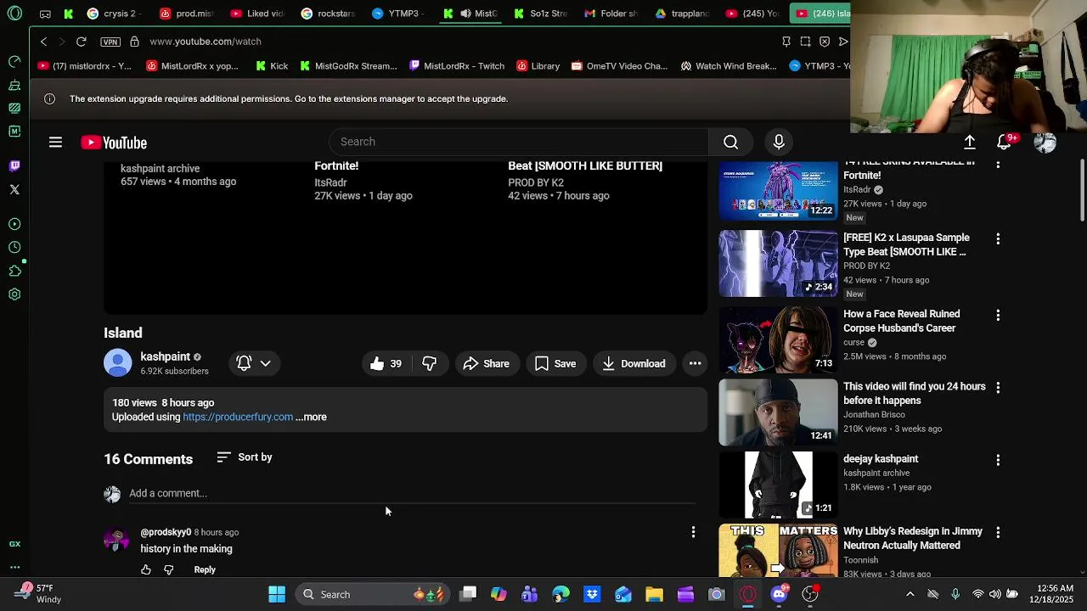This screenshot has width=1087, height=611.
Task: Open X (Twitter) icon in Opera sidebar
Action: (14, 189)
